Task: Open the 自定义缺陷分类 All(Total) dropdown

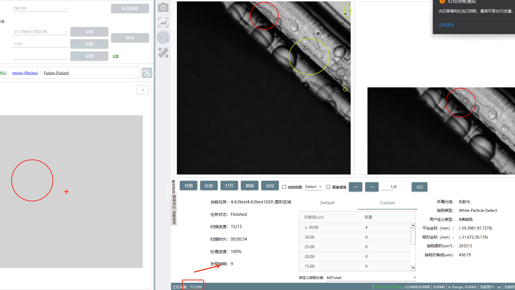Action: point(371,278)
